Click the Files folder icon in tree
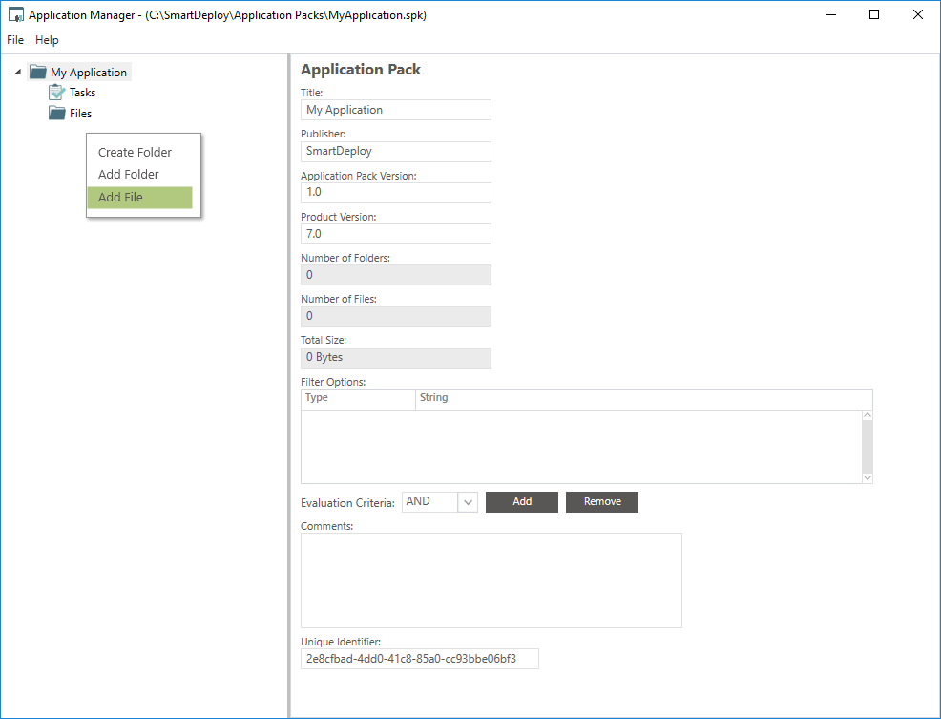Screen dimensions: 941x719 point(57,114)
